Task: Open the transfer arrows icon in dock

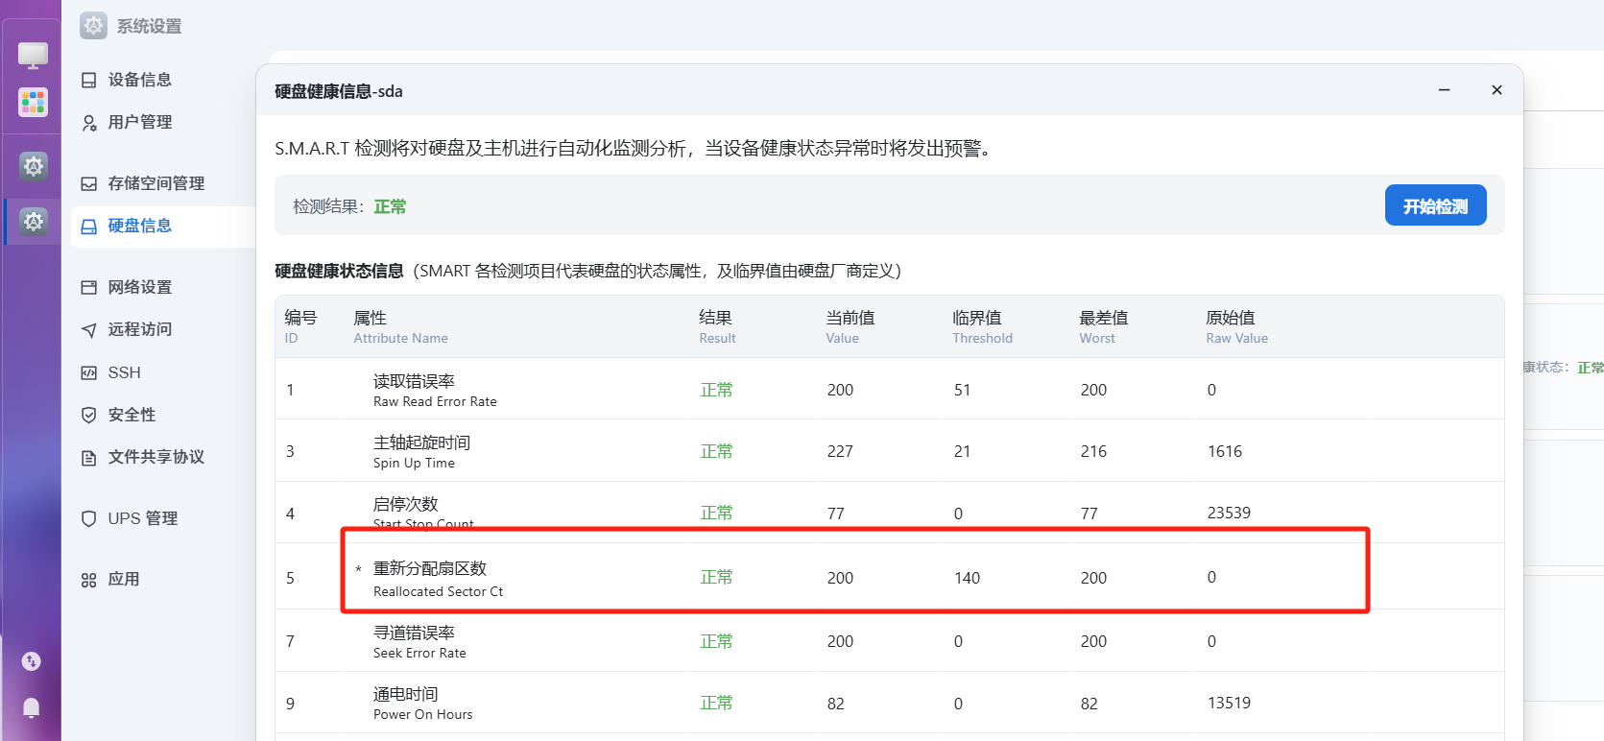Action: click(x=32, y=660)
